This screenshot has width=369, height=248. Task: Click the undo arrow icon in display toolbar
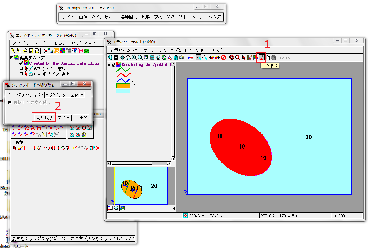pos(282,57)
